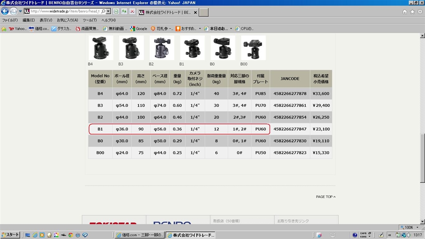Open Favorites with the star icon
Image resolution: width=425 pixels, height=239 pixels.
coord(412,12)
